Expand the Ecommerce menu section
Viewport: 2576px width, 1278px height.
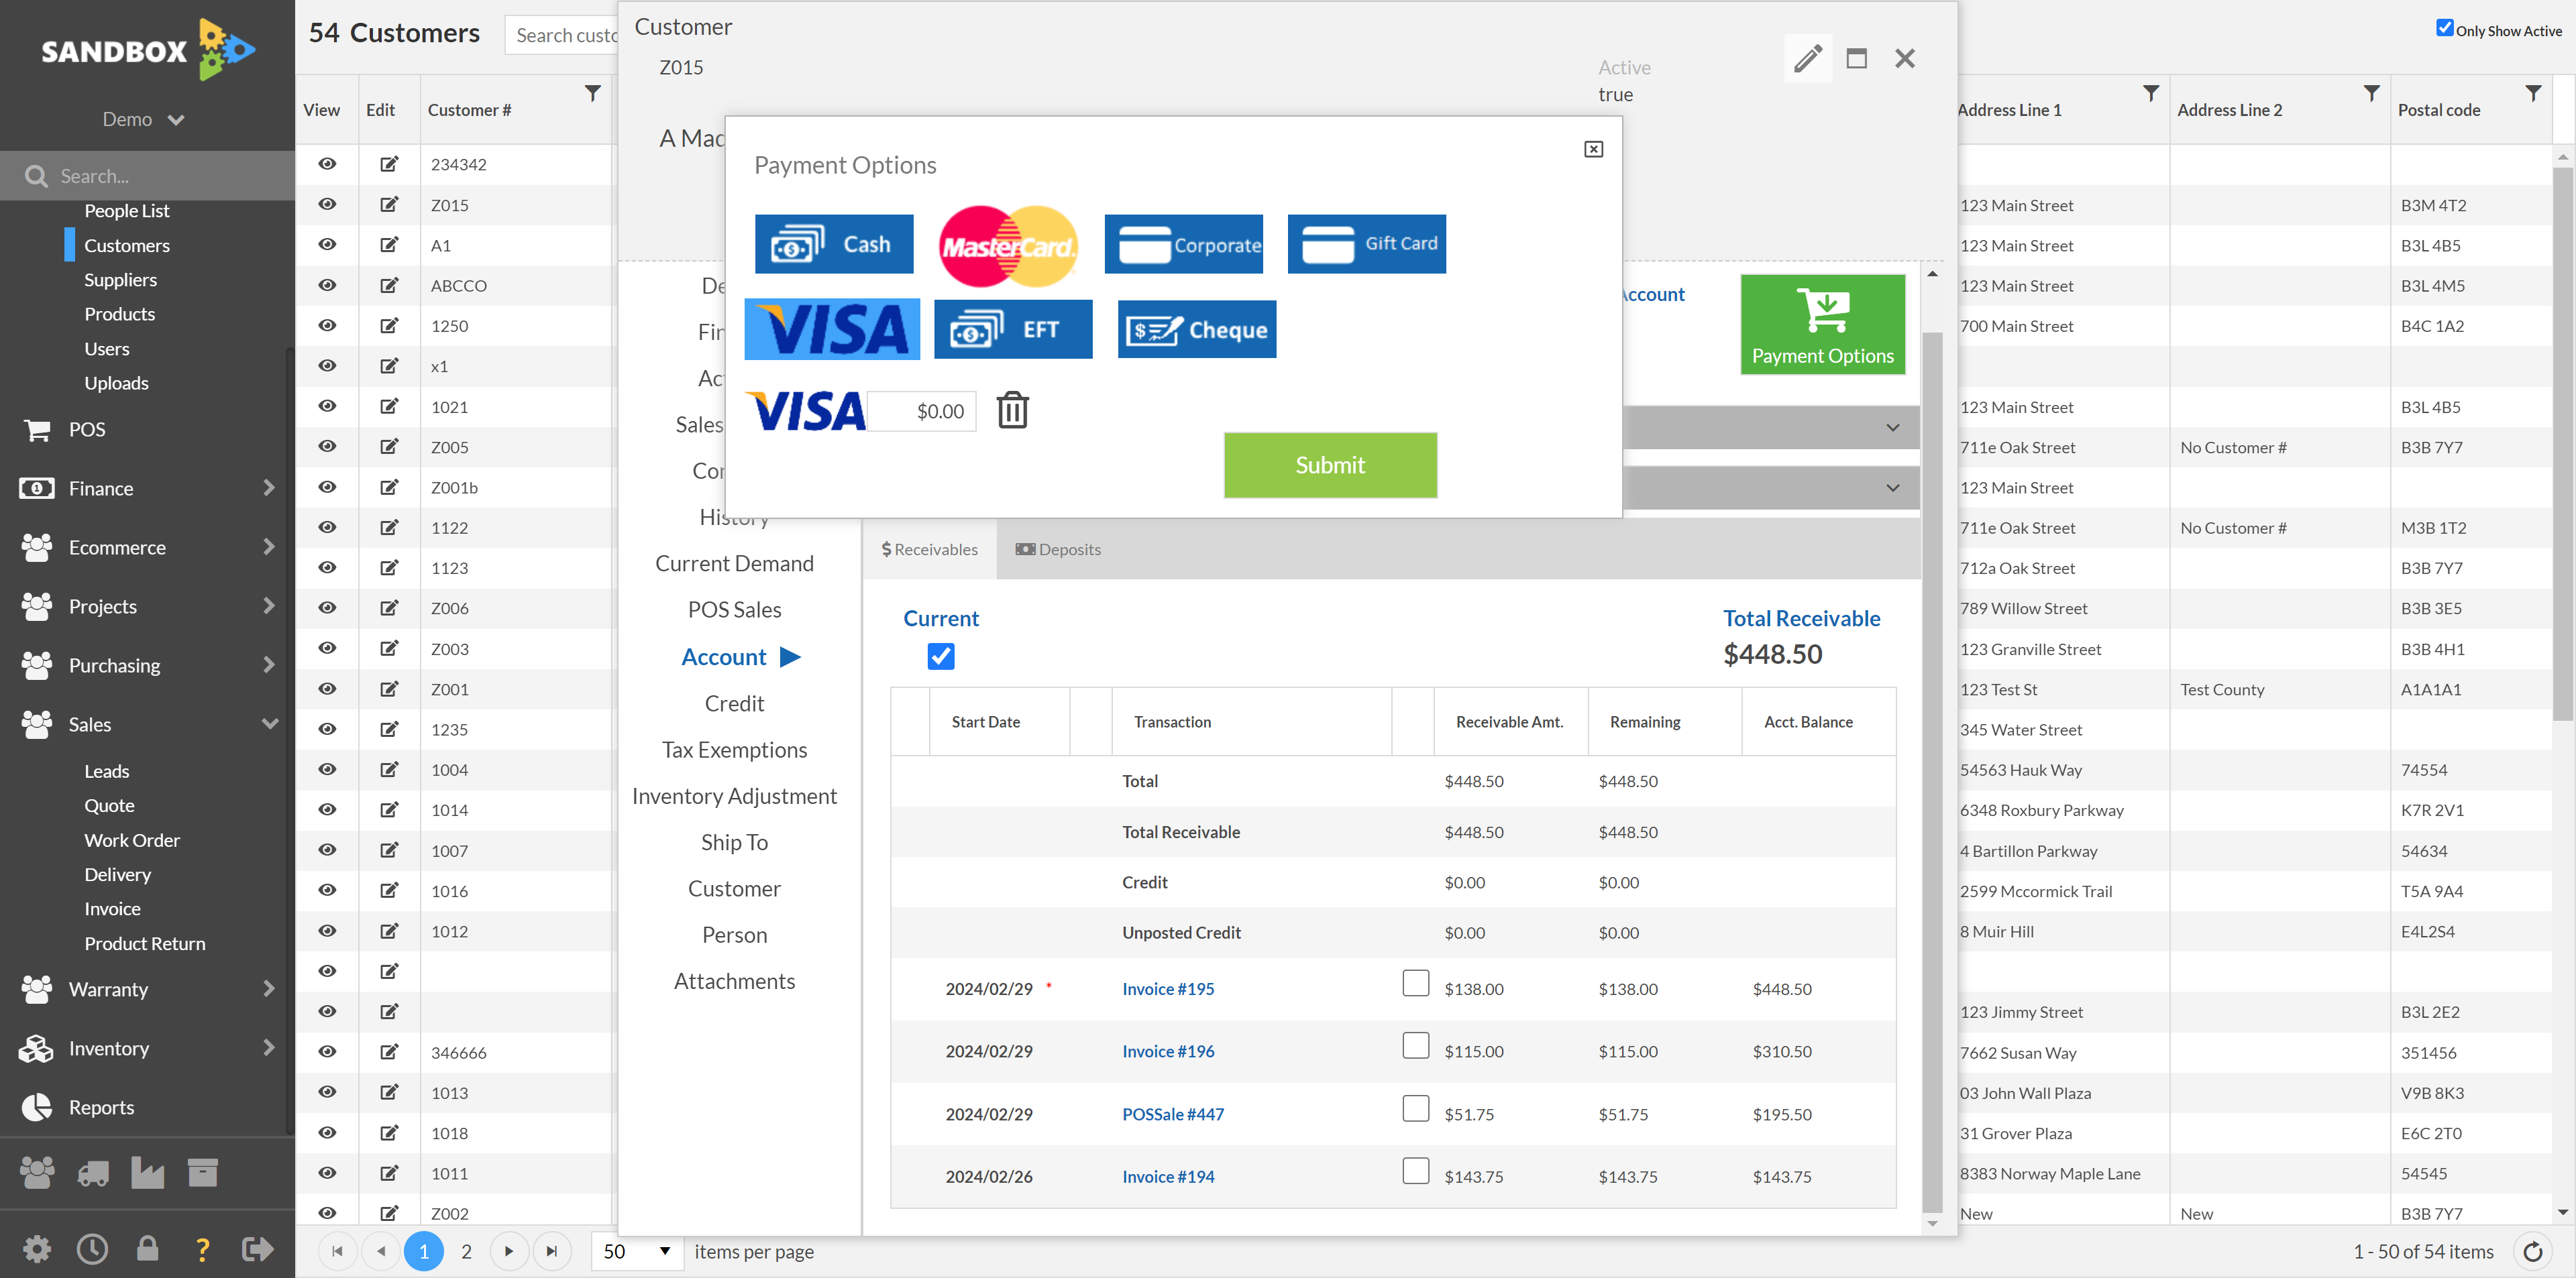tap(147, 548)
